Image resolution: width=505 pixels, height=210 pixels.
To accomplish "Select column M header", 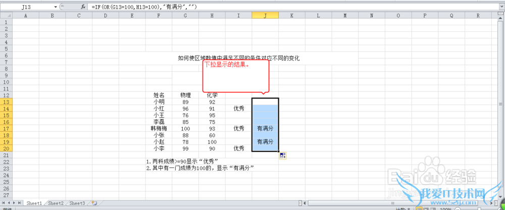I will pyautogui.click(x=345, y=16).
